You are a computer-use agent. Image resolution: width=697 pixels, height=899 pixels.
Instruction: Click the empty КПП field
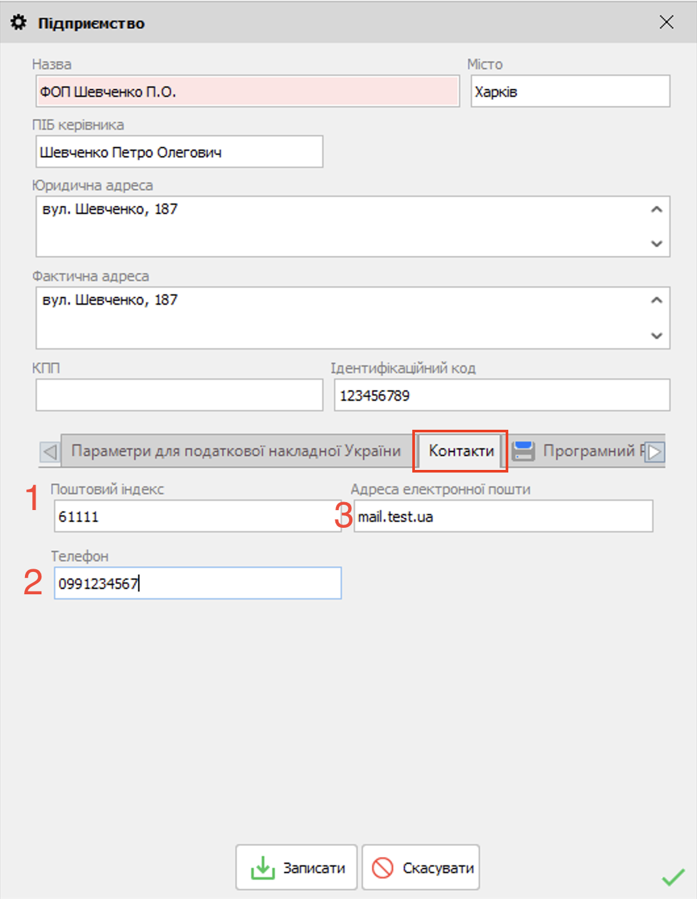pos(179,395)
